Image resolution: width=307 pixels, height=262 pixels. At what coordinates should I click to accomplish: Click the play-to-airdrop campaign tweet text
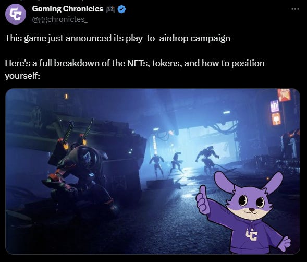118,38
